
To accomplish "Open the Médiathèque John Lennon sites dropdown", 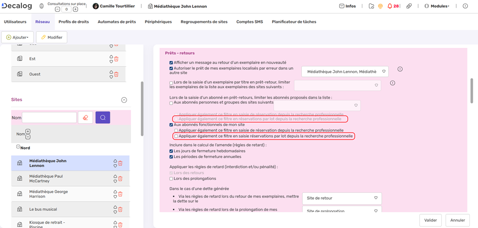I will (x=345, y=72).
